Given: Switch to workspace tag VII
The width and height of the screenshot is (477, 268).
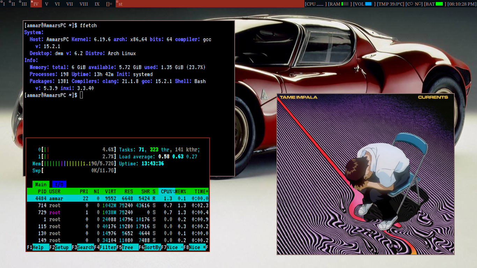Looking at the screenshot, I should (x=69, y=4).
